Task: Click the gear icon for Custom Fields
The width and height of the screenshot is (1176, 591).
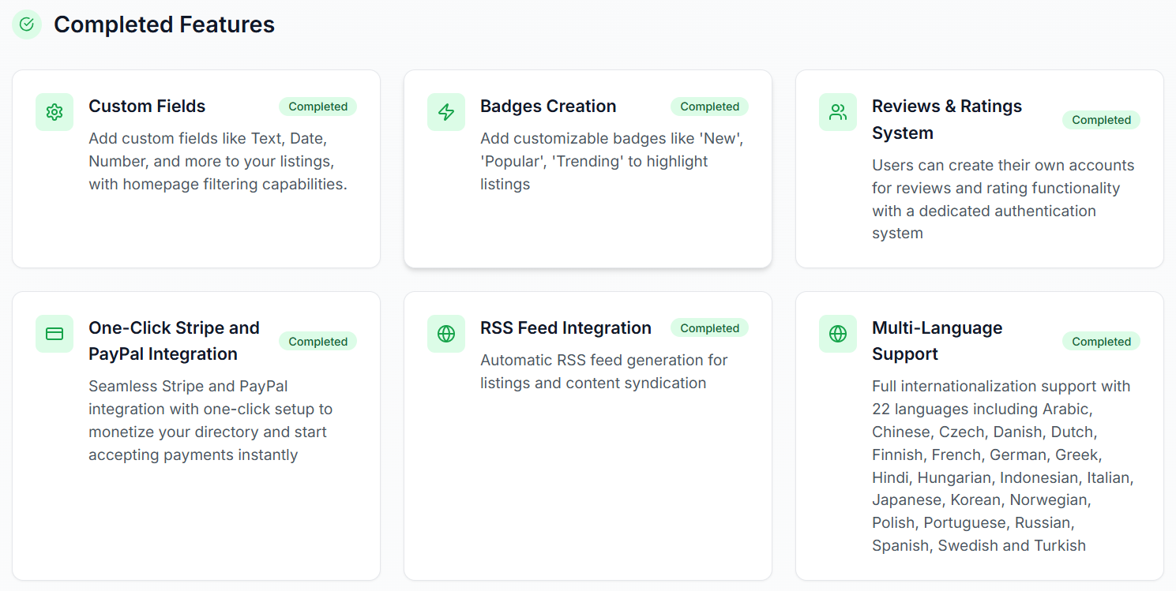Action: [x=54, y=112]
